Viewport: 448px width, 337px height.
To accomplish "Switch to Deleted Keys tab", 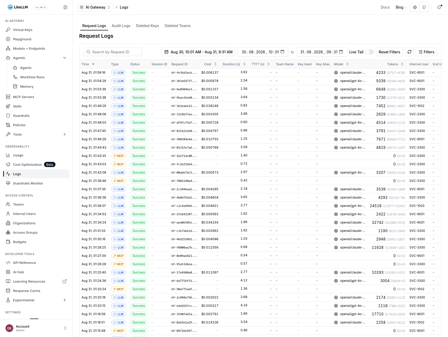I will (147, 26).
